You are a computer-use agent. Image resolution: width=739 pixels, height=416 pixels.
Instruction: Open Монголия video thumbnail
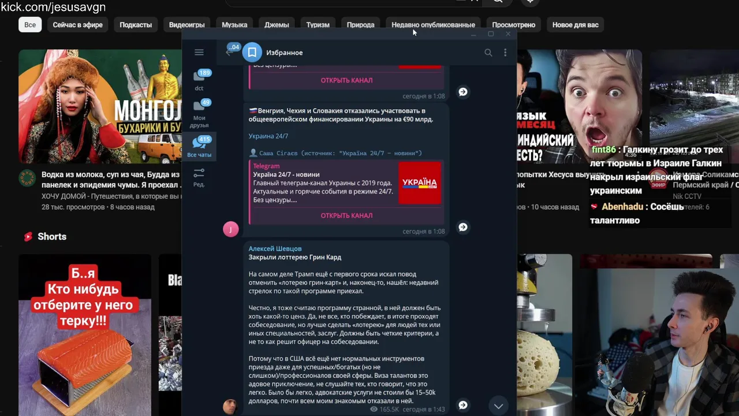[x=100, y=106]
